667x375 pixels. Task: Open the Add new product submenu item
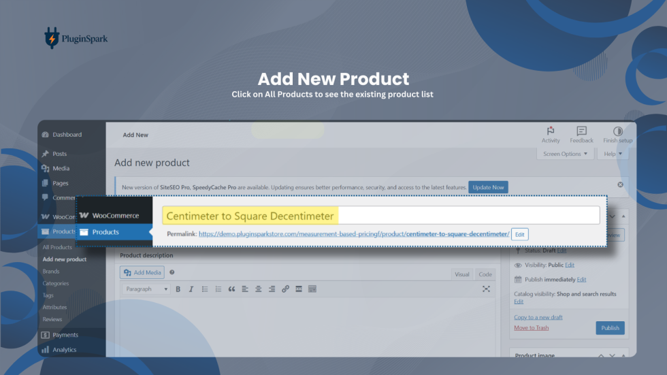64,259
